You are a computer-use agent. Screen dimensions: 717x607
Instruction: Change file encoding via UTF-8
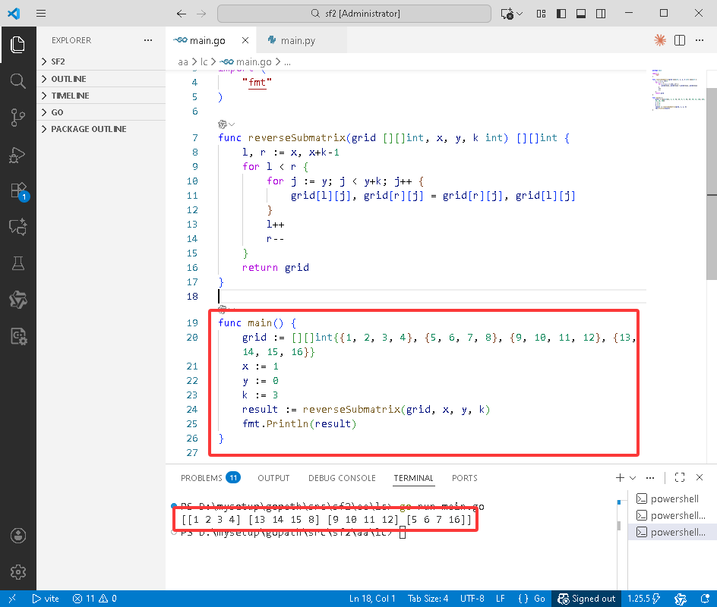(472, 599)
